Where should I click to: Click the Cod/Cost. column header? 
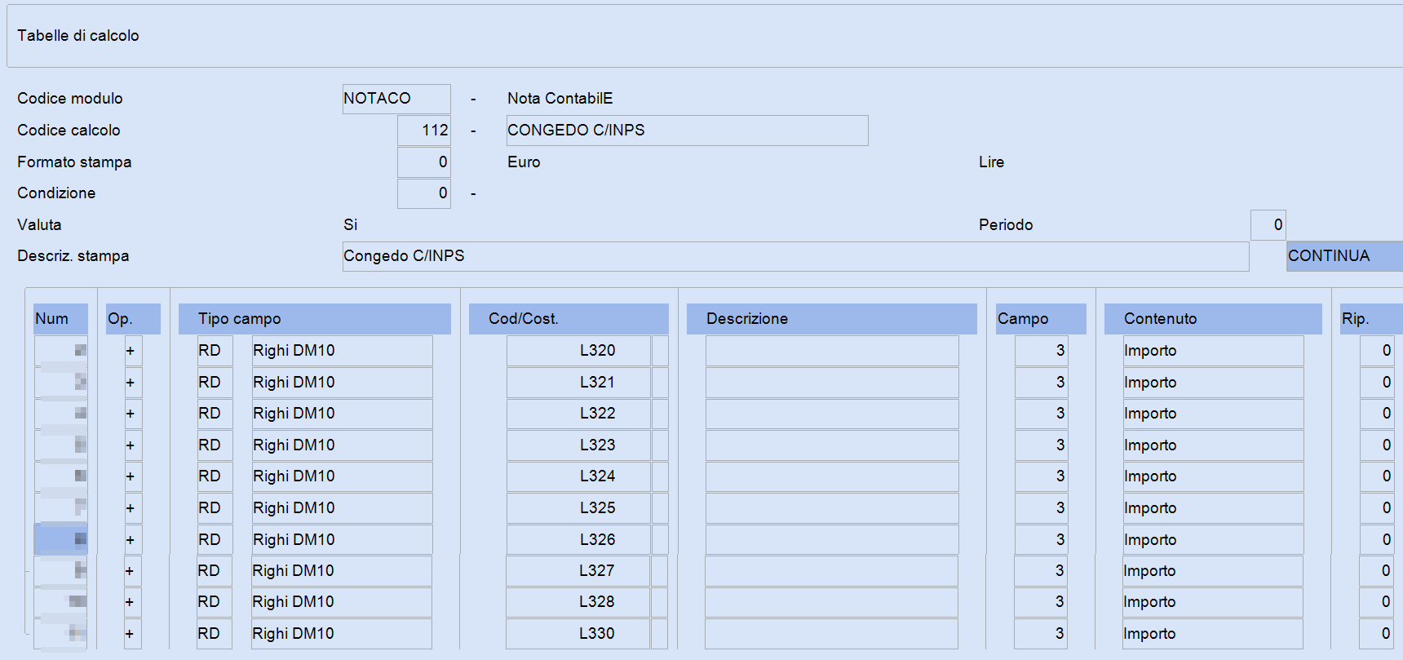(x=569, y=319)
